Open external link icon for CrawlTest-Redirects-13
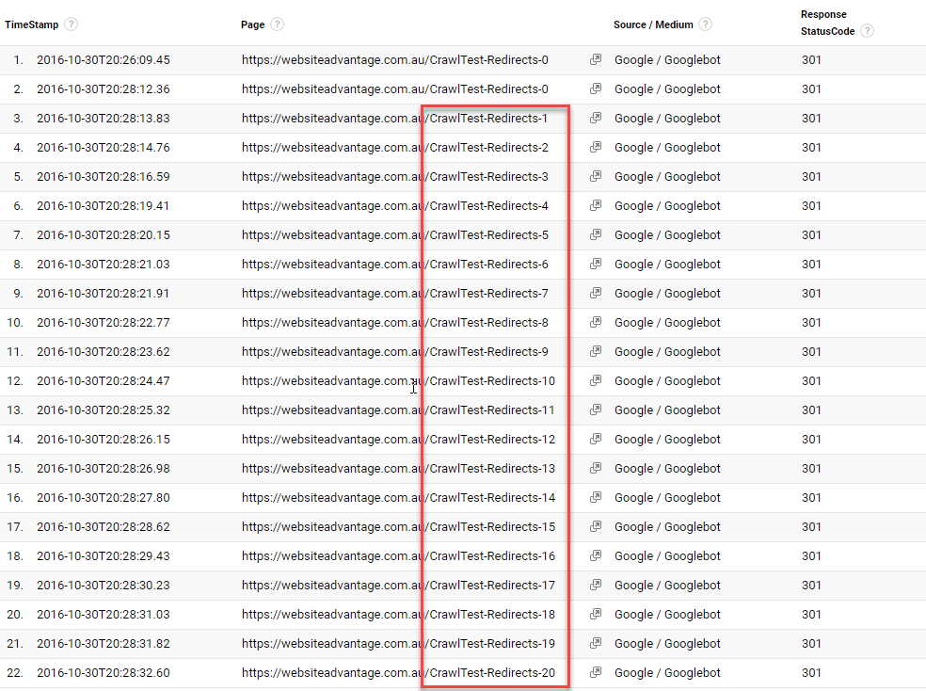Viewport: 926px width, 691px height. click(596, 468)
